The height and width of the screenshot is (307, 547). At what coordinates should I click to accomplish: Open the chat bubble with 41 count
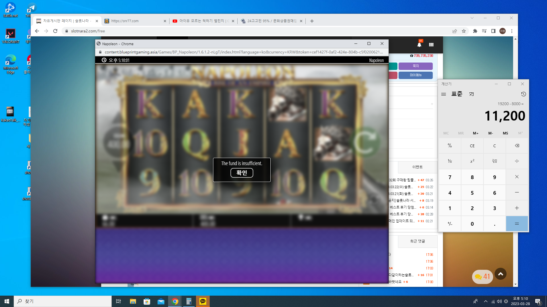tap(483, 277)
